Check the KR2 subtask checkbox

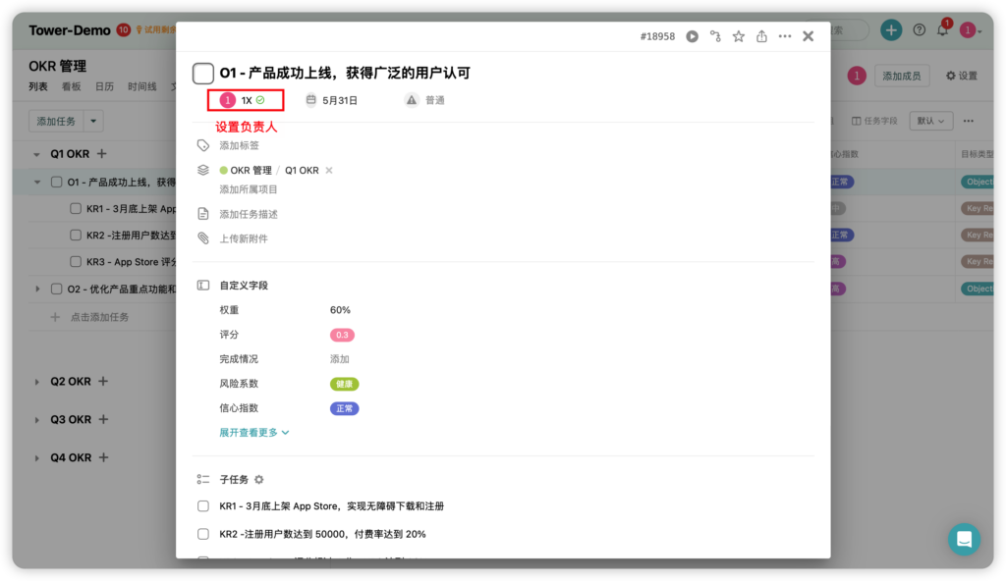coord(202,534)
